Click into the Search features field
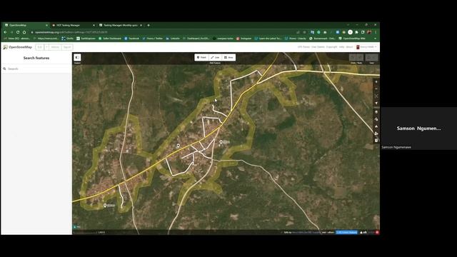This screenshot has width=457, height=257. [x=36, y=69]
